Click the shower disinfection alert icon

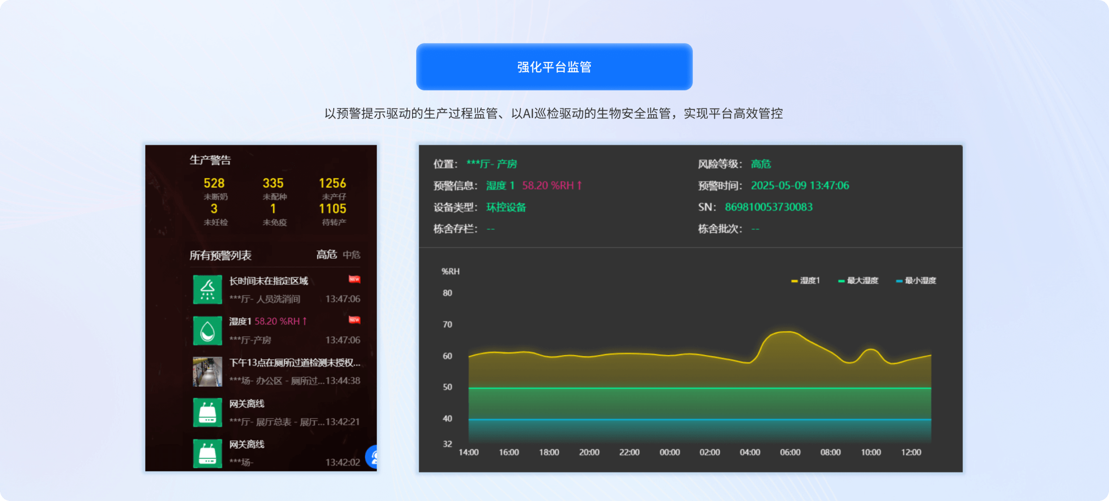(x=207, y=289)
